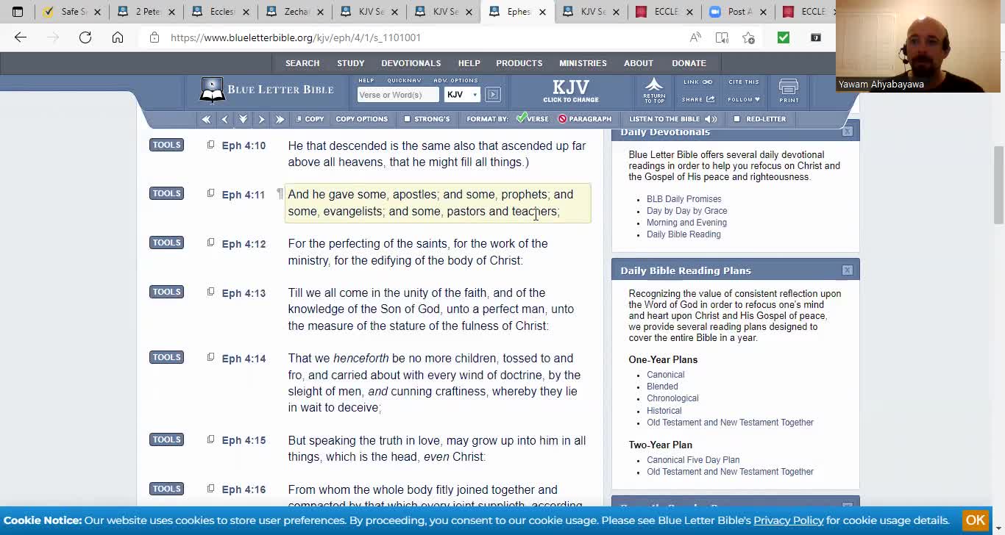Image resolution: width=1005 pixels, height=535 pixels.
Task: Click Return to Top icon
Action: tap(654, 90)
